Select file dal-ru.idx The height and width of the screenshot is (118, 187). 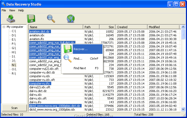click(35, 95)
